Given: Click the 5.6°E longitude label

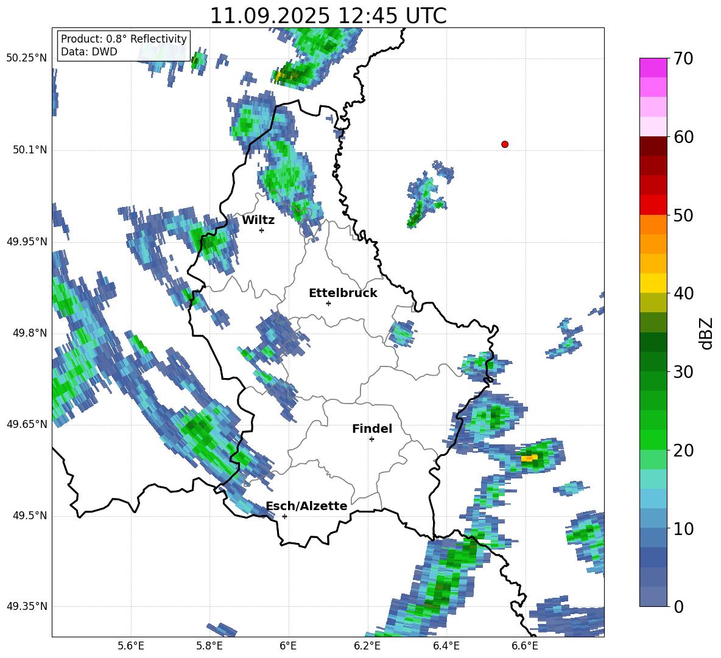Looking at the screenshot, I should click(x=131, y=646).
